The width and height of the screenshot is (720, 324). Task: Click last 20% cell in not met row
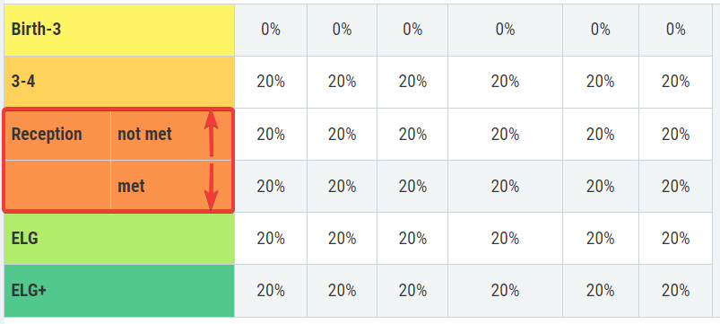pos(675,135)
